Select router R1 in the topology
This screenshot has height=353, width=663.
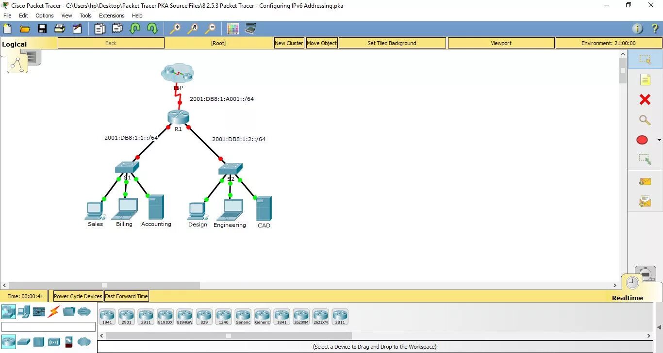(178, 117)
